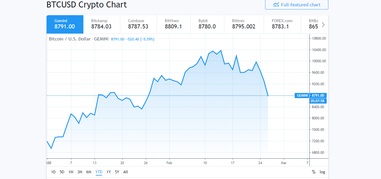This screenshot has width=381, height=179.
Task: Select the FOREX.com exchange tab
Action: (282, 24)
